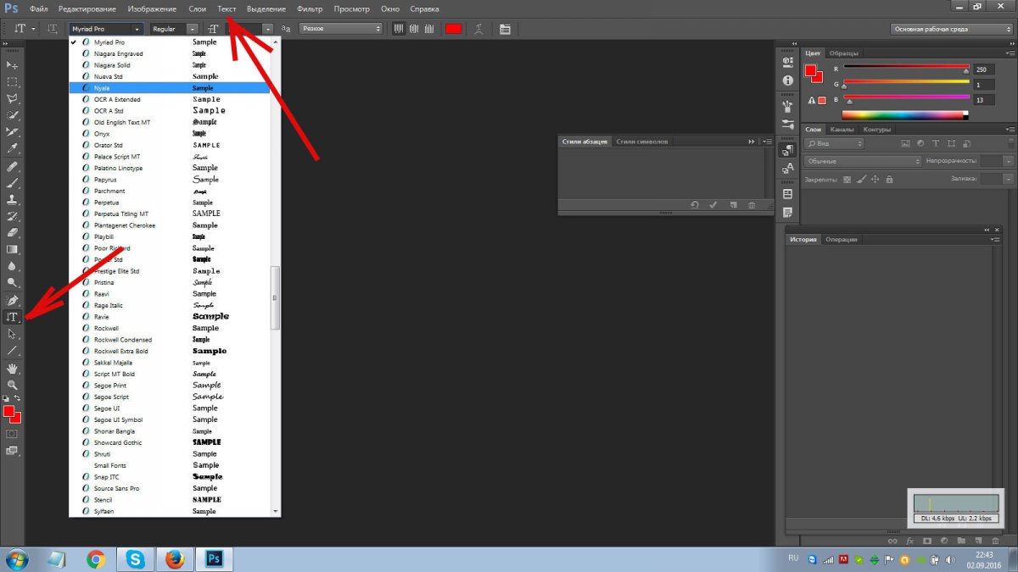
Task: Open the Редактирование menu
Action: click(87, 8)
